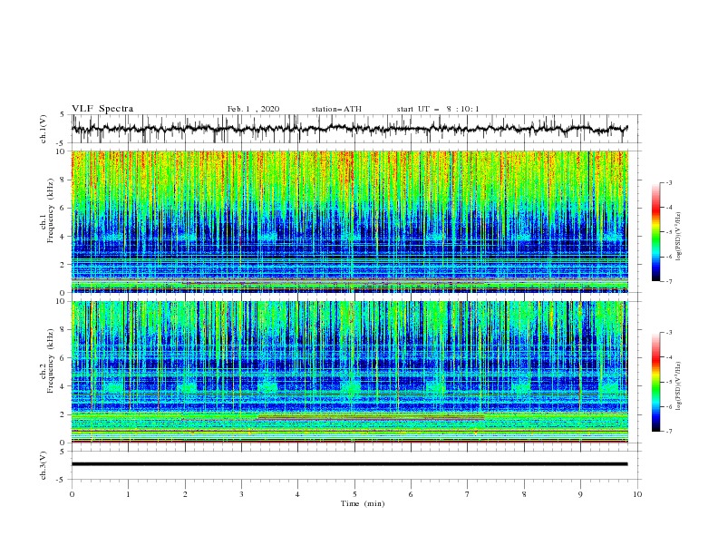
Task: Click time axis tick label '0'
Action: [x=72, y=494]
